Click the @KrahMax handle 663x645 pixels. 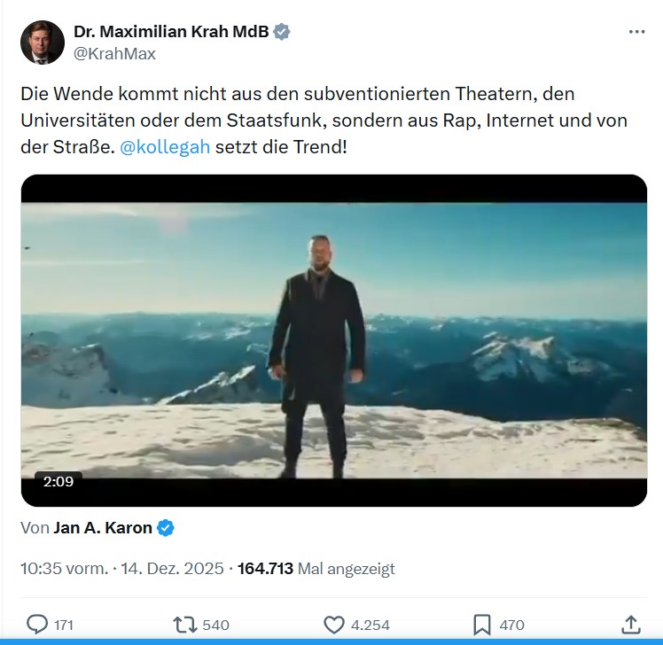(x=114, y=54)
